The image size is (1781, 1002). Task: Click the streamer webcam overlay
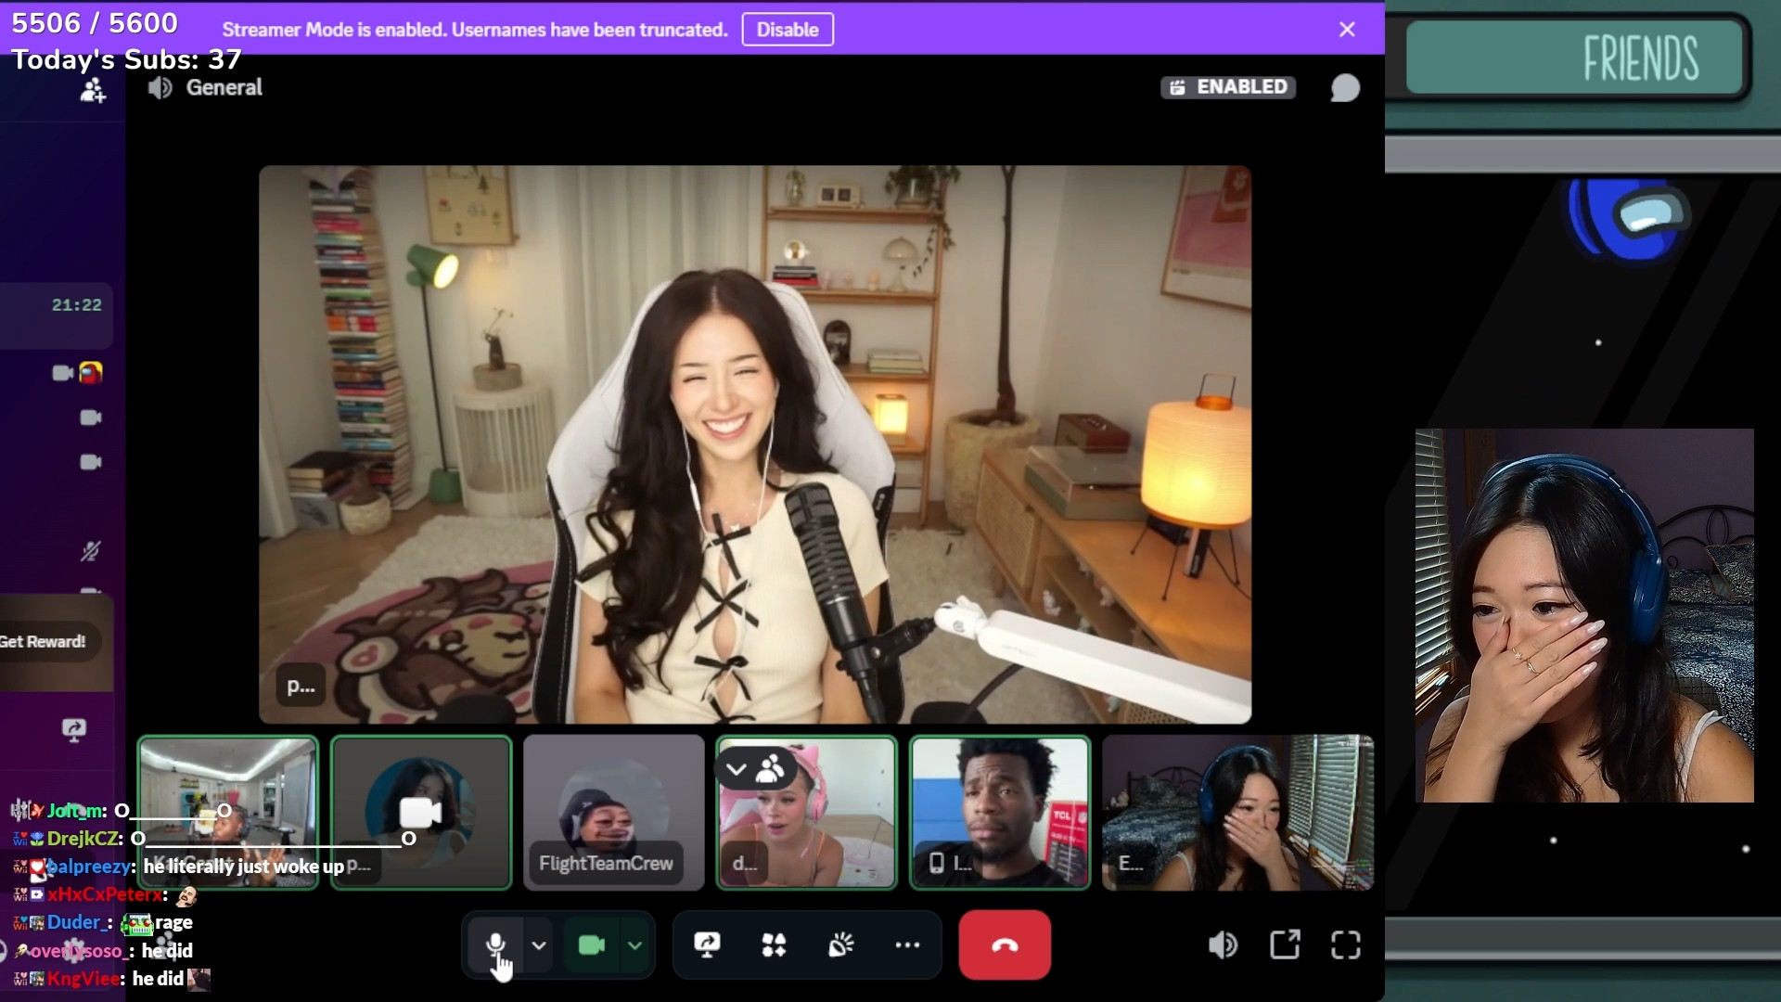click(1584, 615)
